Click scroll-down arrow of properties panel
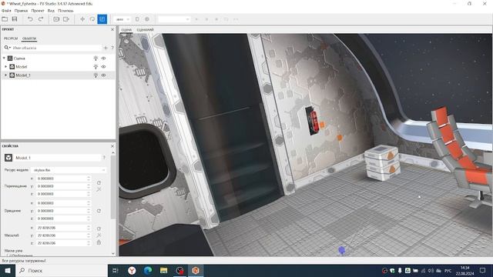 point(113,253)
